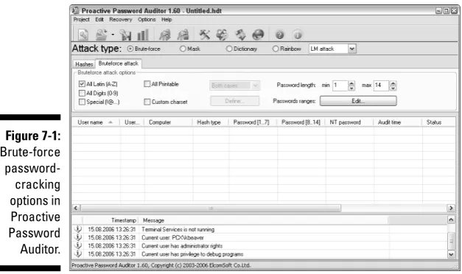Click the Edit... password ranges button
Viewport: 462px width, 274px height.
358,101
